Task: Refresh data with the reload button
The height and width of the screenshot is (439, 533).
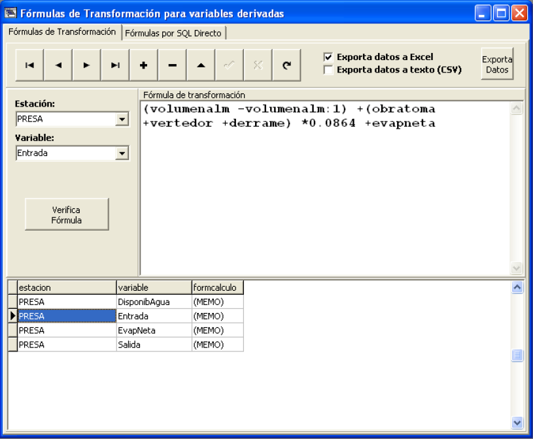Action: tap(286, 65)
